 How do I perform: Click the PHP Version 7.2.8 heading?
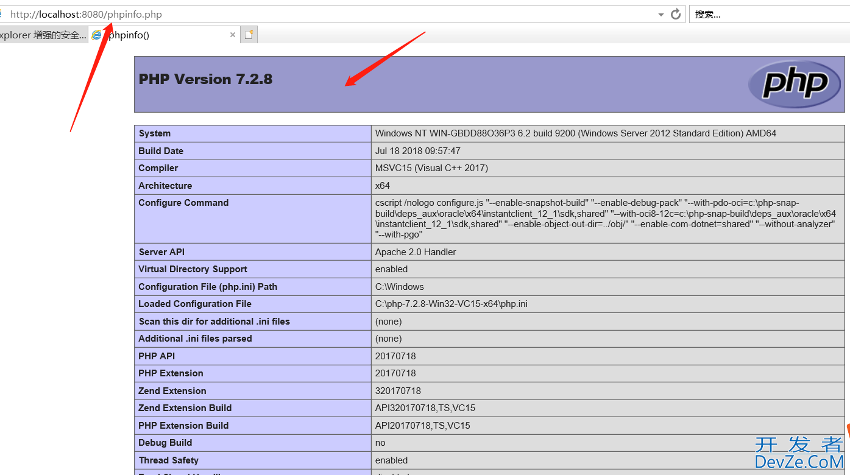click(x=205, y=79)
